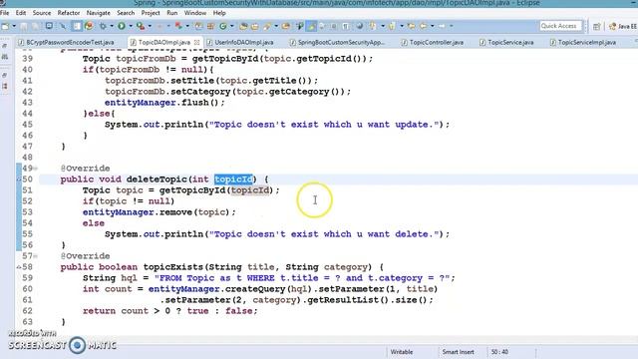This screenshot has height=359, width=638.
Task: Click the highlighted toggle button beside the browser icon
Action: pos(77,26)
